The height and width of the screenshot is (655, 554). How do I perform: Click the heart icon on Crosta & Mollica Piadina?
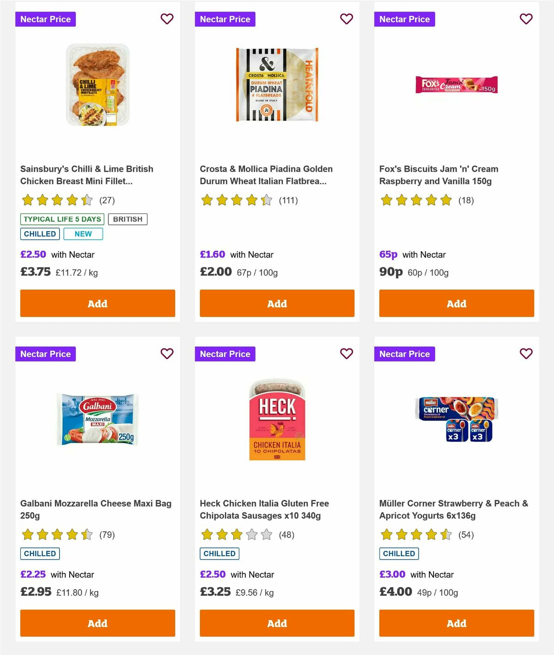click(x=346, y=19)
